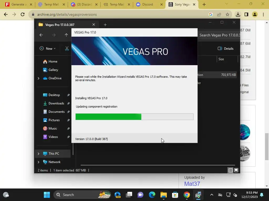The width and height of the screenshot is (269, 201).
Task: Open Chrome from the taskbar
Action: tap(187, 195)
